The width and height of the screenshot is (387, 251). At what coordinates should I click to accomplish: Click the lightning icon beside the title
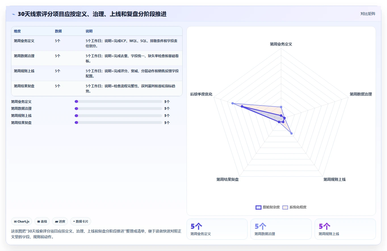(13, 14)
